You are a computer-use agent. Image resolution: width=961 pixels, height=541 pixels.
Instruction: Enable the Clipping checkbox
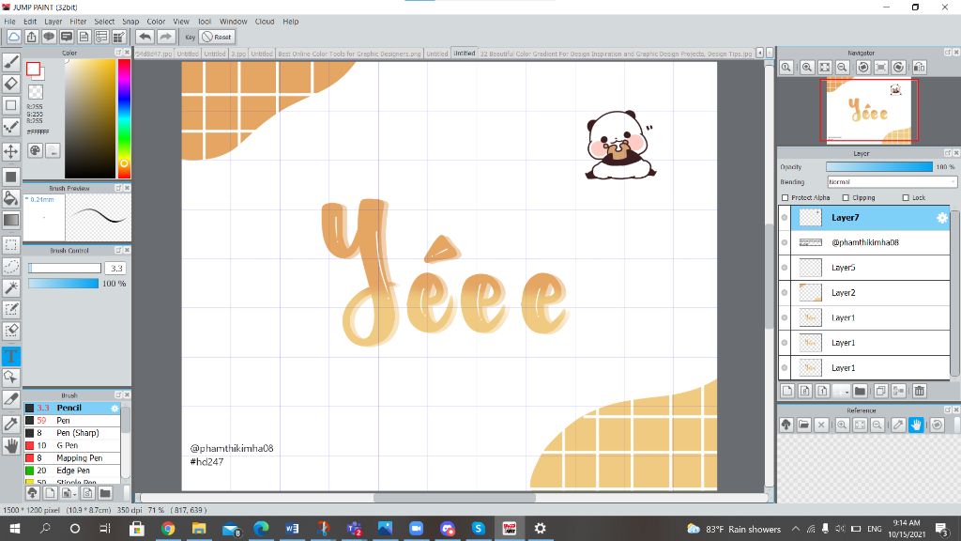tap(846, 197)
